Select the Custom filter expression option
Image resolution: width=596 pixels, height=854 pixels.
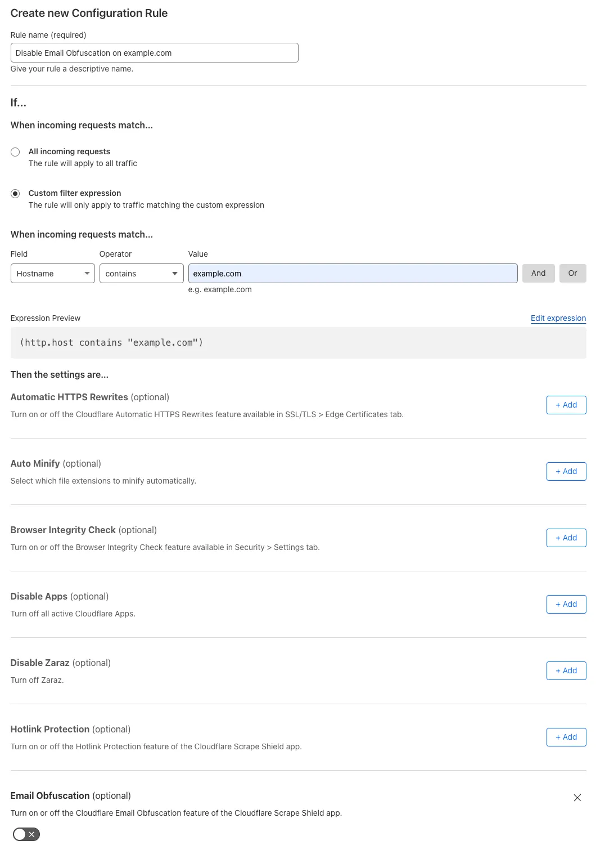(15, 193)
